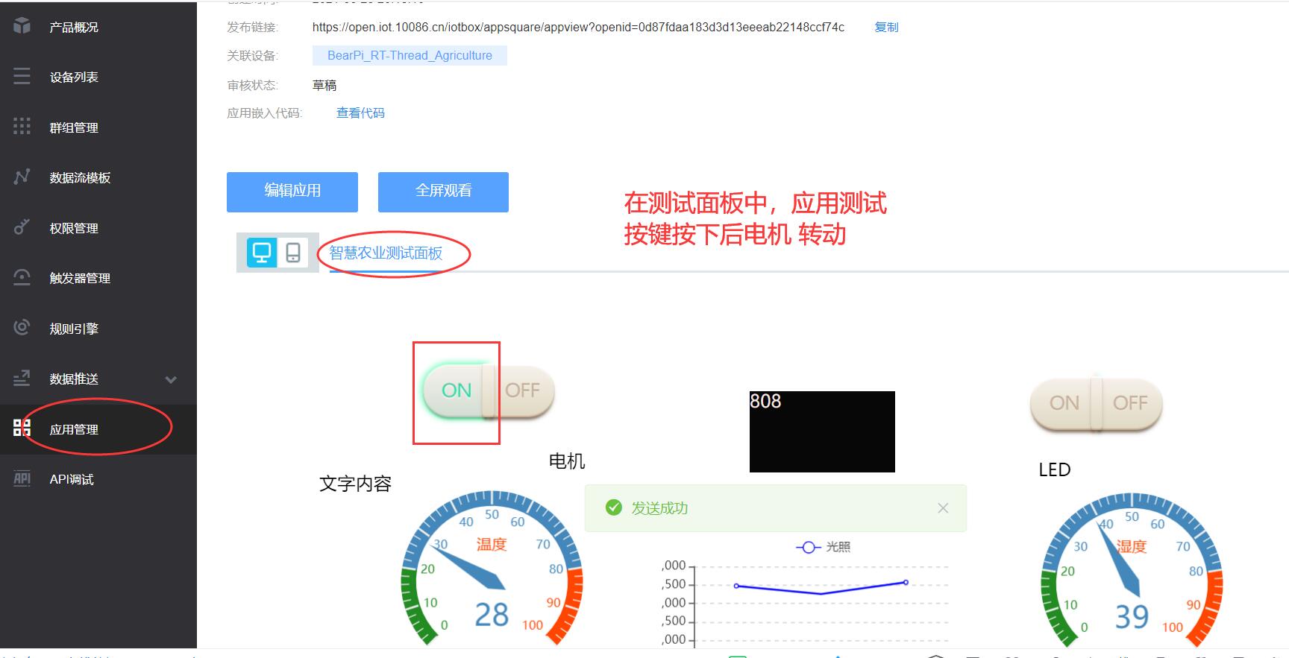Copy the publish link via 复制
Screen dimensions: 1289x658
886,27
